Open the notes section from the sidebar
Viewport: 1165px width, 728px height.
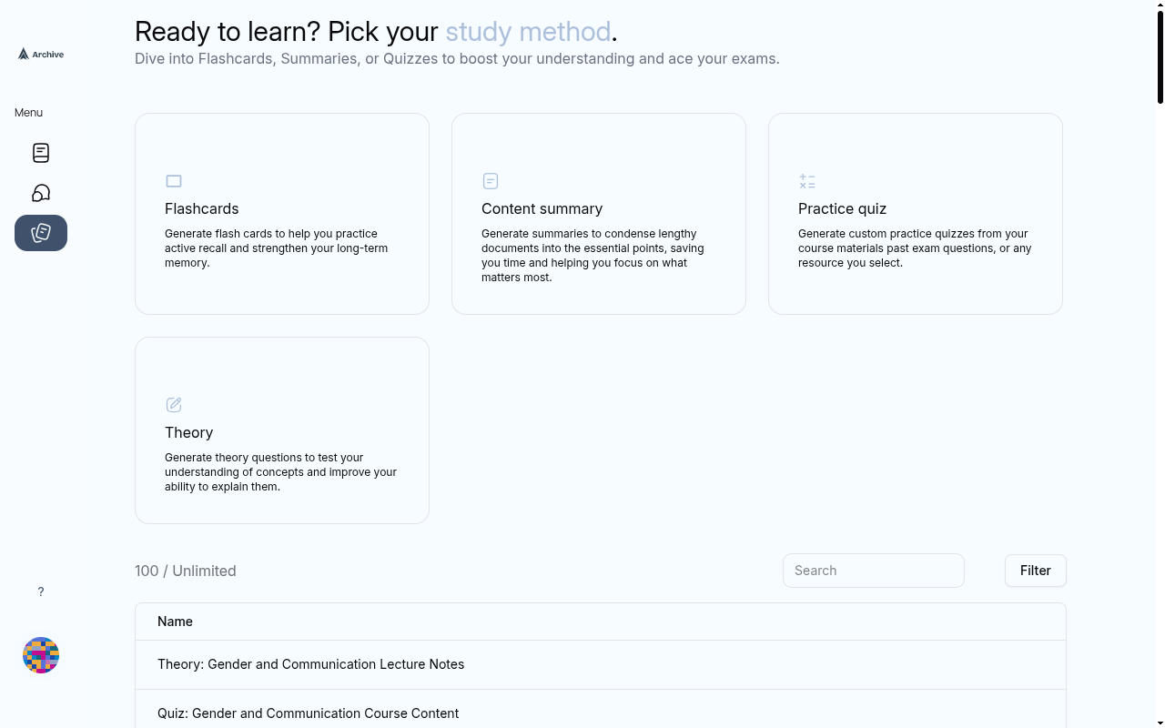click(x=41, y=153)
